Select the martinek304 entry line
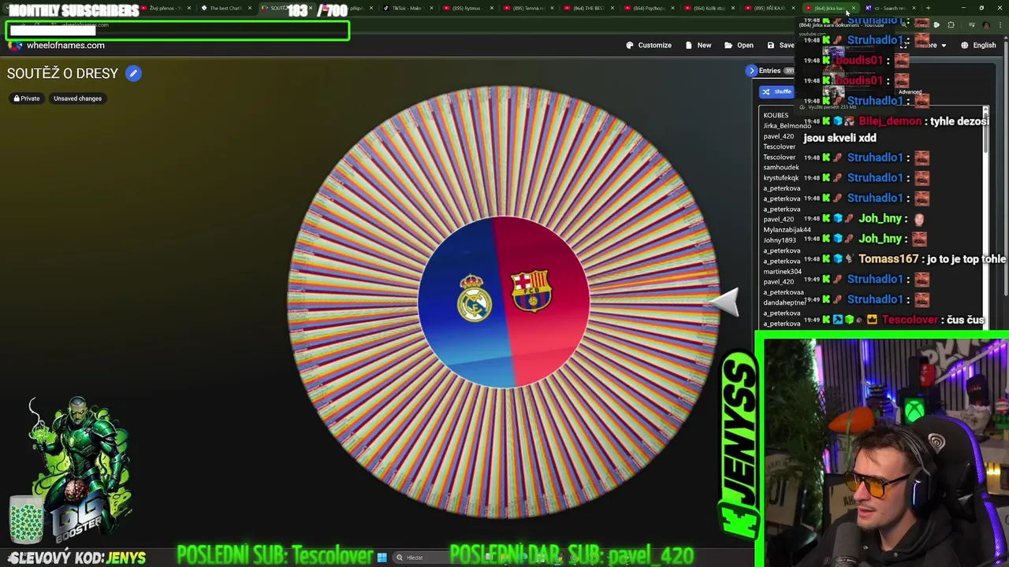 click(x=782, y=272)
